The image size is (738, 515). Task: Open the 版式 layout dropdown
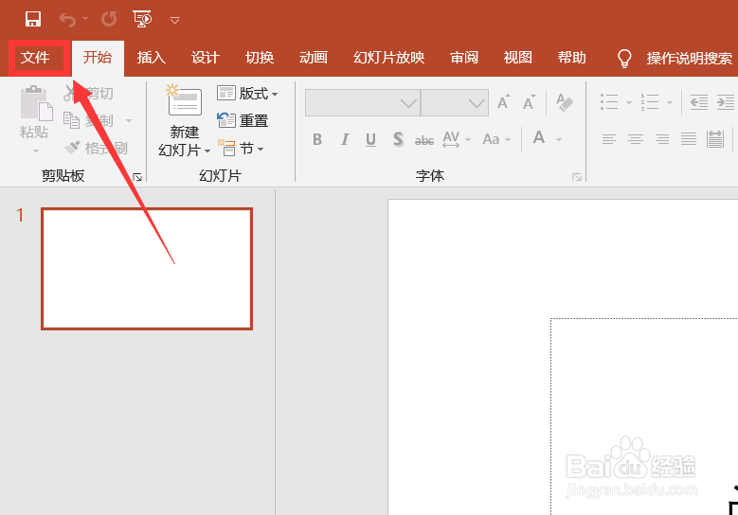[x=247, y=93]
